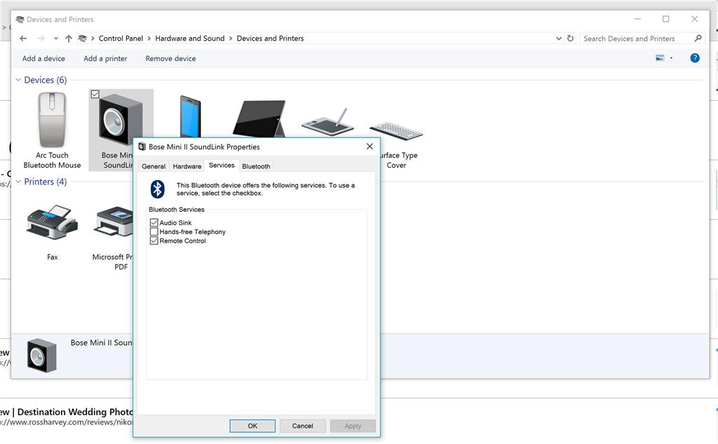Refresh the Devices and Printers view
Viewport: 718px width, 444px height.
tap(570, 39)
